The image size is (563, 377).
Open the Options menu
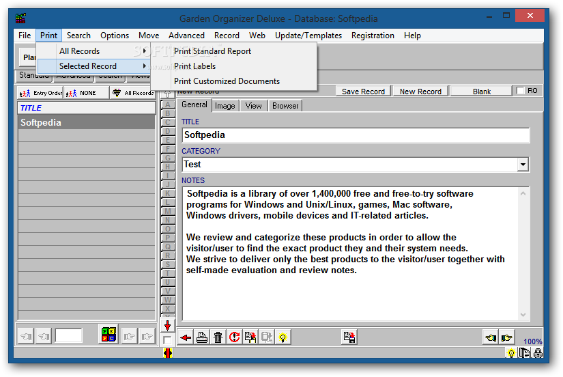115,36
